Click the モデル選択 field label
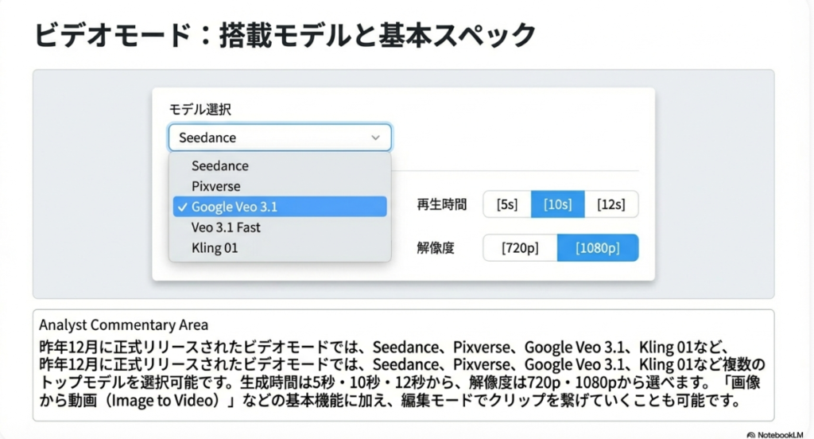 pyautogui.click(x=200, y=109)
